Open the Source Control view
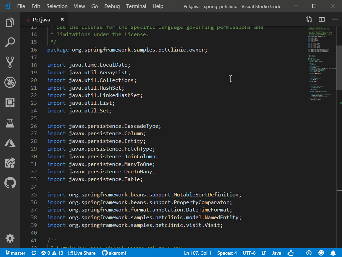342x257 pixels. tap(10, 62)
